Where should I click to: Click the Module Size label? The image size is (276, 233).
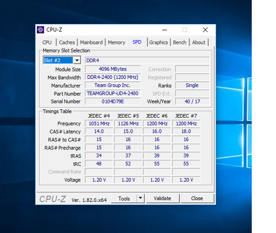[x=68, y=69]
